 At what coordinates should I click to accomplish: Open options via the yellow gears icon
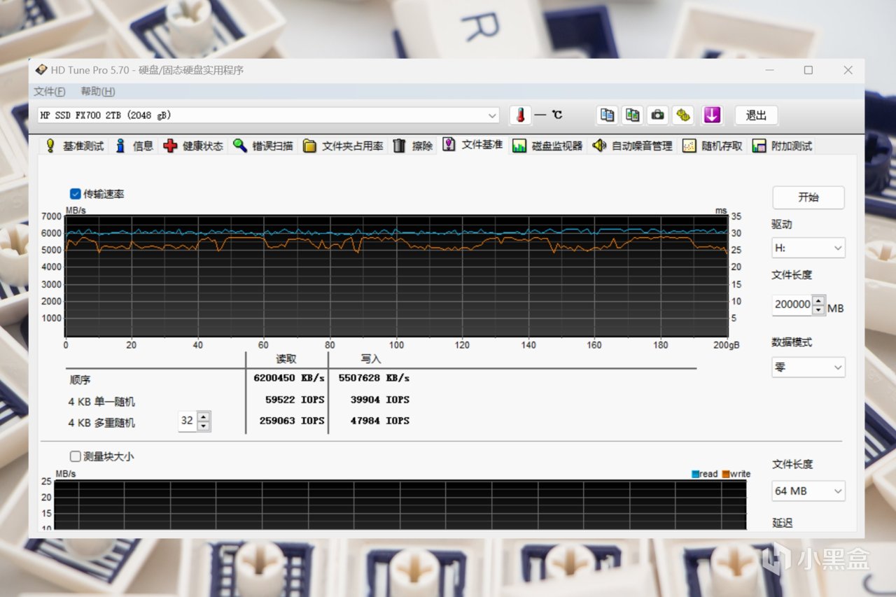coord(683,115)
